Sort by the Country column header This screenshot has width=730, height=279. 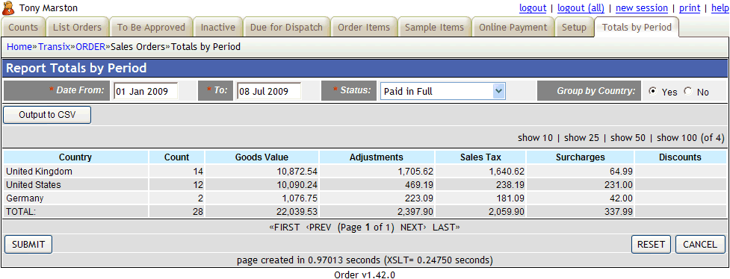[x=75, y=157]
